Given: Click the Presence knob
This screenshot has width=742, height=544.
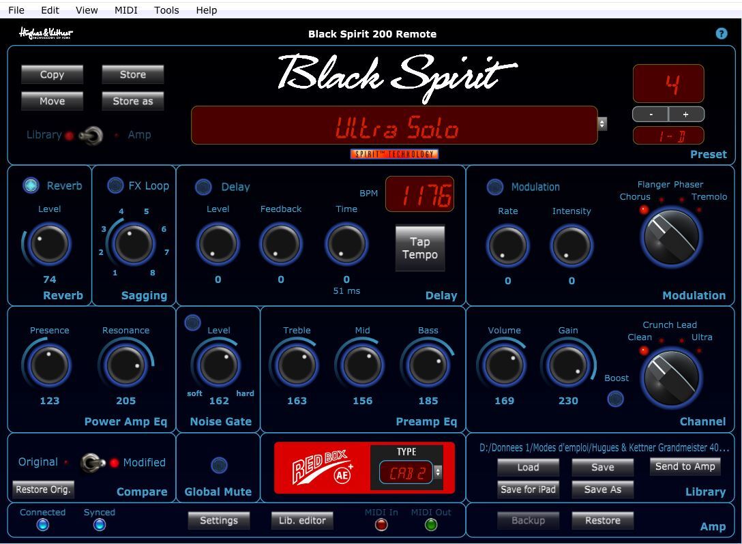Looking at the screenshot, I should click(x=49, y=365).
